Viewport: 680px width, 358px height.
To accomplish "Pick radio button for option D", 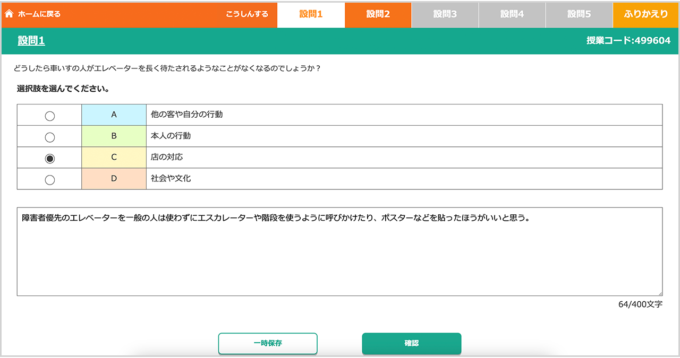I will (50, 179).
